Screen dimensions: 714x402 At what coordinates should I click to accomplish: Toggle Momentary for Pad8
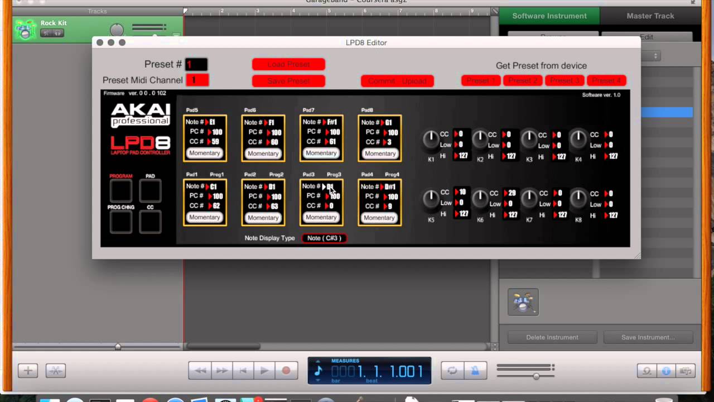380,154
